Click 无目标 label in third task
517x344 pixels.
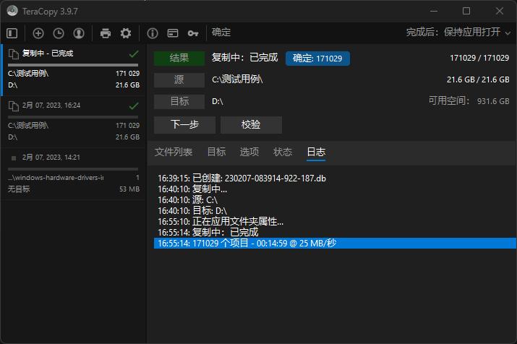click(19, 189)
